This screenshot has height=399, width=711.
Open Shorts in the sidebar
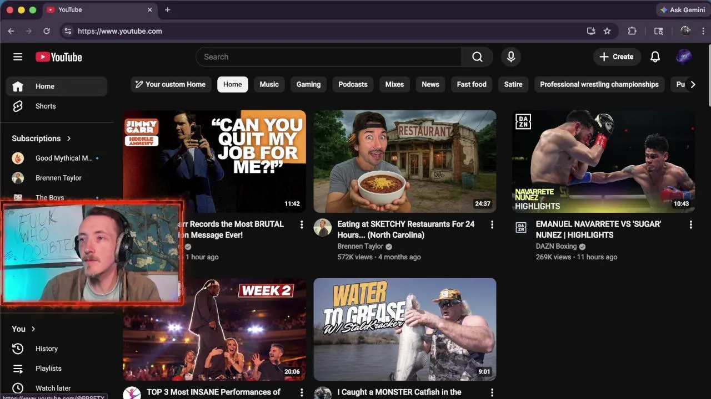coord(56,106)
